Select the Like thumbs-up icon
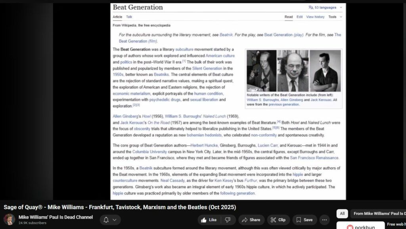406x229 pixels. pyautogui.click(x=204, y=220)
